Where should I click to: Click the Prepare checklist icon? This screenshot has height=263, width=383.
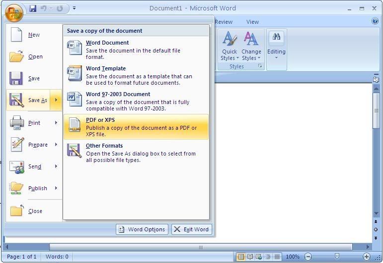pos(17,144)
